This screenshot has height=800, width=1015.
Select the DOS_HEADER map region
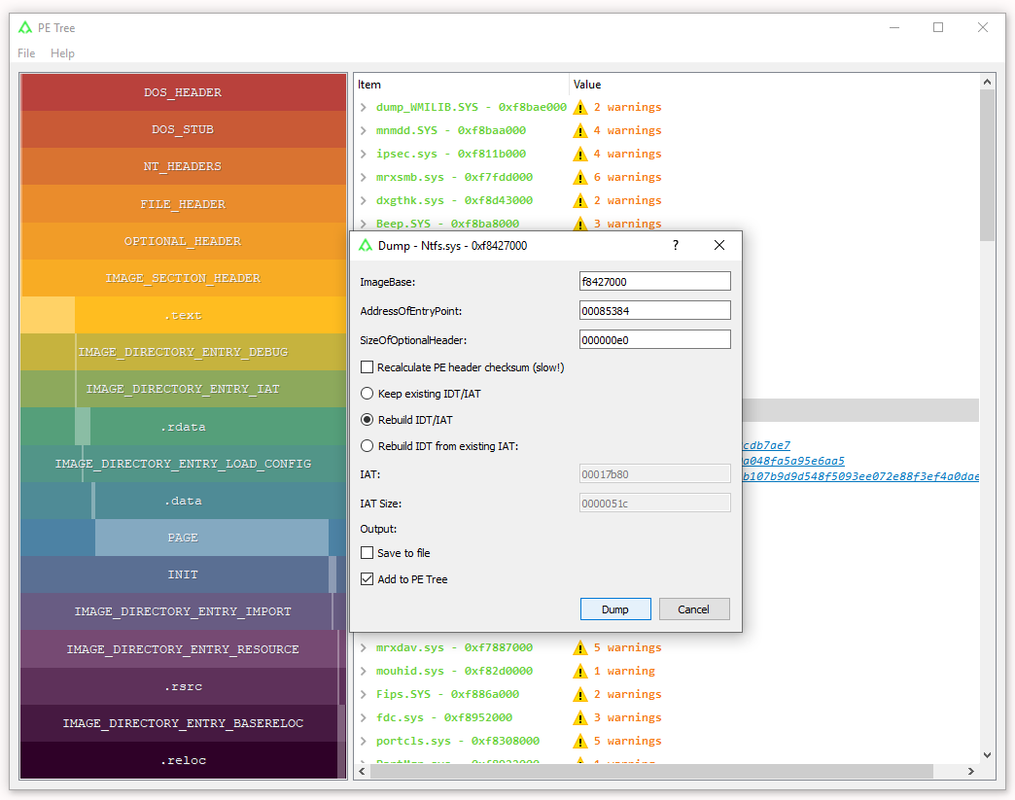tap(183, 92)
